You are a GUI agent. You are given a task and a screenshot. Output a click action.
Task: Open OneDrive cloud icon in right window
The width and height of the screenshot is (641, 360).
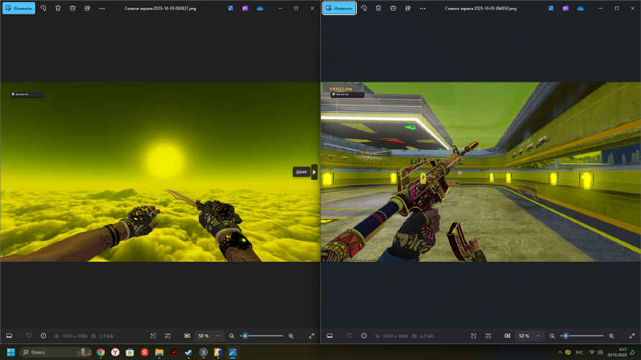580,9
